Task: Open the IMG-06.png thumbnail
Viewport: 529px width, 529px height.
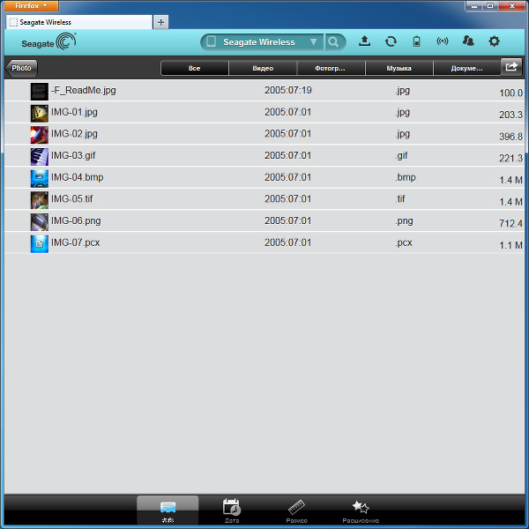Action: tap(40, 222)
